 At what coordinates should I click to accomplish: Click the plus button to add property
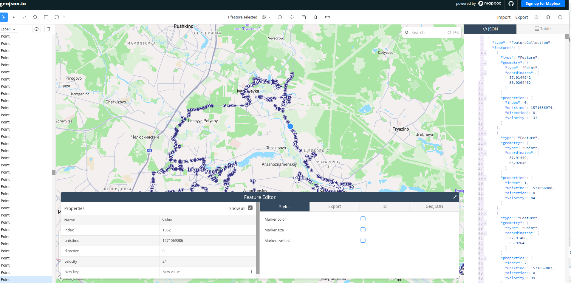click(251, 272)
